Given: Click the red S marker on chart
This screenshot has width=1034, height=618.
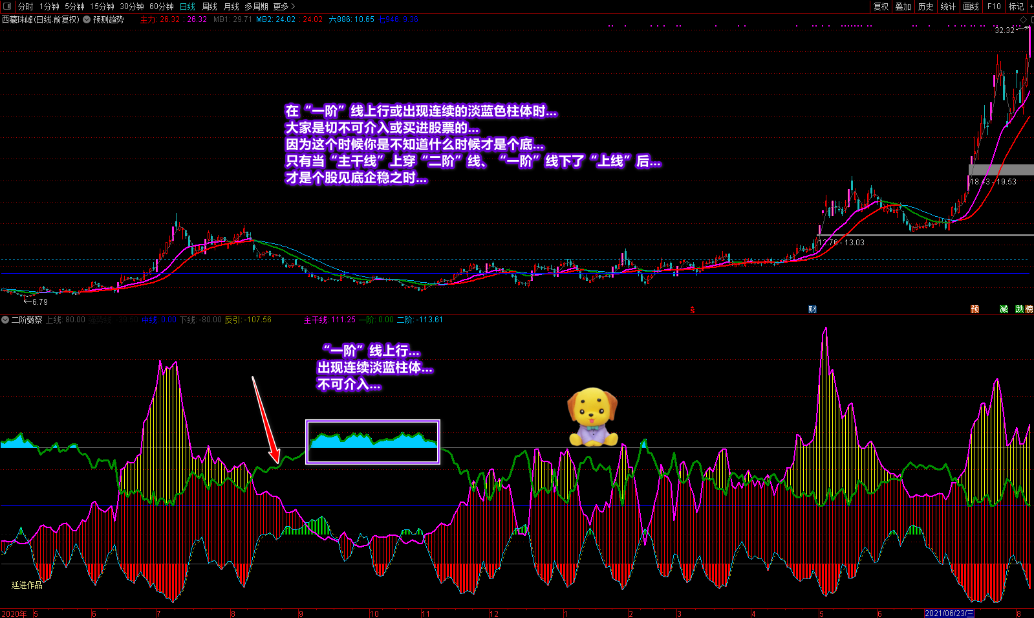Looking at the screenshot, I should click(x=692, y=310).
